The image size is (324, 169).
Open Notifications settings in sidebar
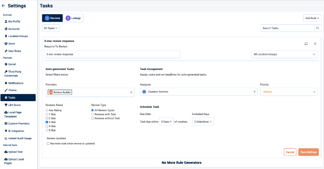[x=16, y=83]
